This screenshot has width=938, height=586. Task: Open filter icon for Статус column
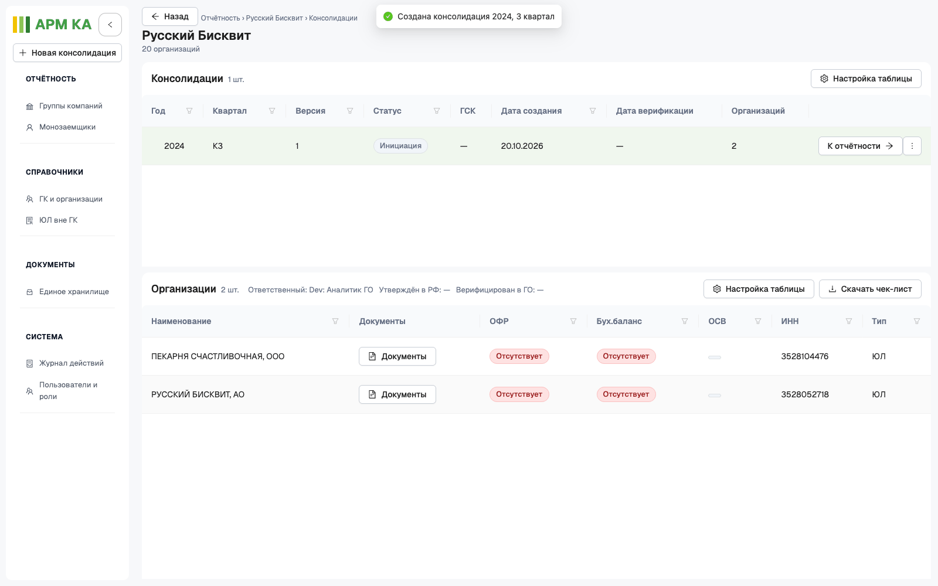pyautogui.click(x=437, y=111)
